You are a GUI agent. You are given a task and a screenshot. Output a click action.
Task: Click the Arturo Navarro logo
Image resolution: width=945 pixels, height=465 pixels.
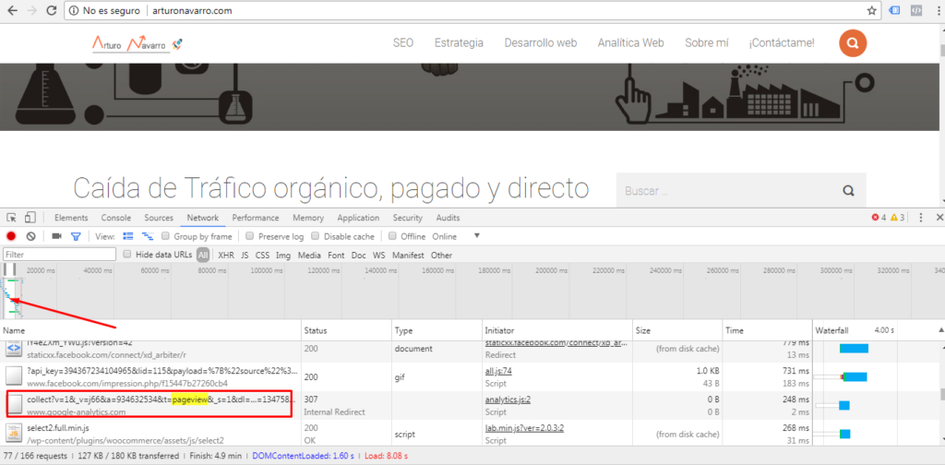pyautogui.click(x=138, y=42)
